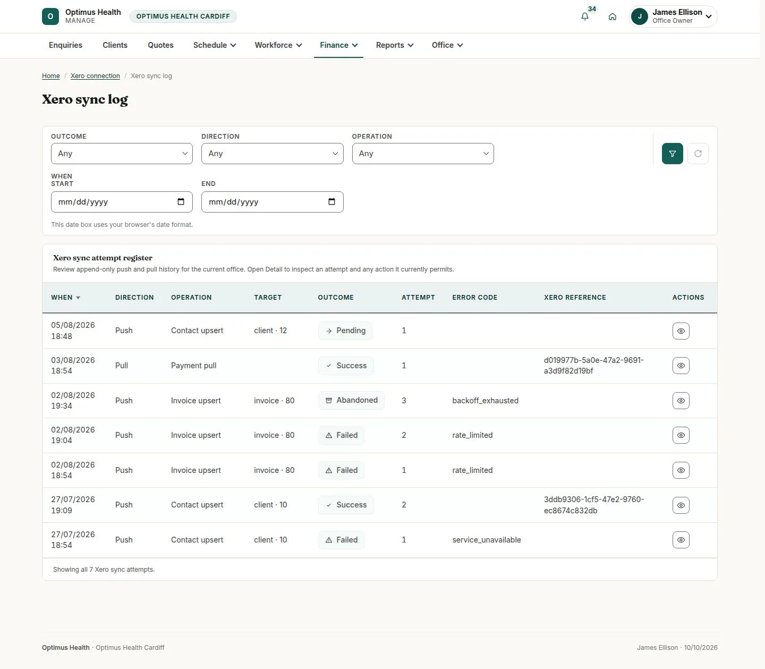Open the notifications bell with 34 badge
765x669 pixels.
(x=585, y=16)
